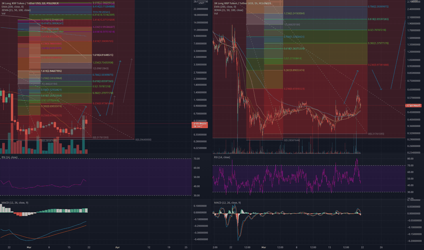Click Fib label 0.618(2.03597265) on 1h chart
This screenshot has width=424, height=250.
(x=378, y=19)
